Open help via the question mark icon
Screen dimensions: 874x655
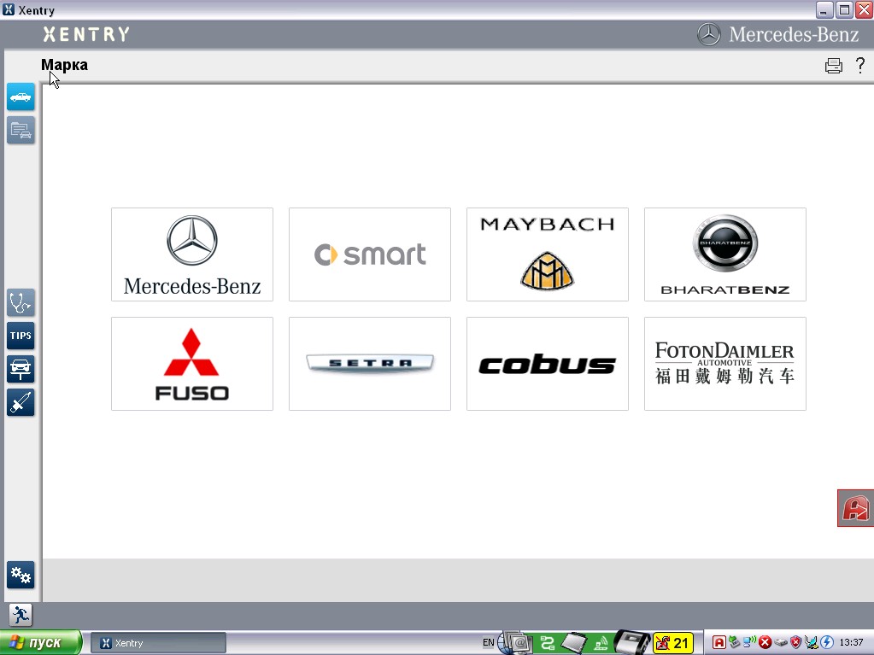(x=860, y=65)
